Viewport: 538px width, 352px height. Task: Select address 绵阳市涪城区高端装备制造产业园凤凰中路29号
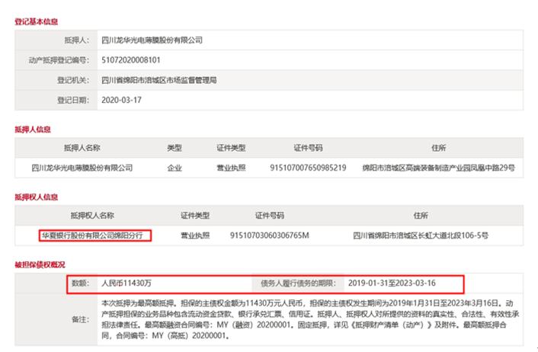click(438, 168)
